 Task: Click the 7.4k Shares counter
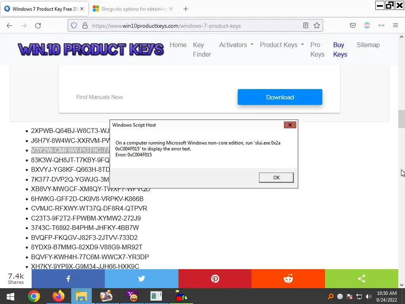(16, 279)
